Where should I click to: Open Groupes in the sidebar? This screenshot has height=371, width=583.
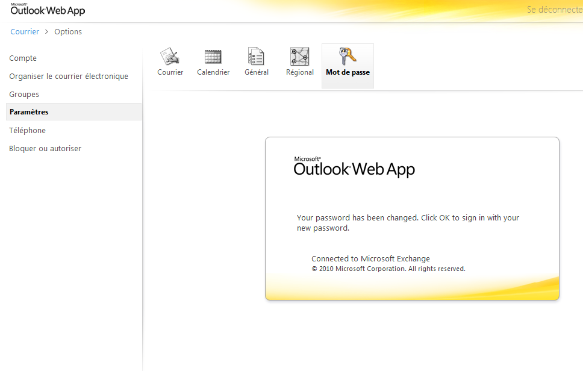point(24,95)
